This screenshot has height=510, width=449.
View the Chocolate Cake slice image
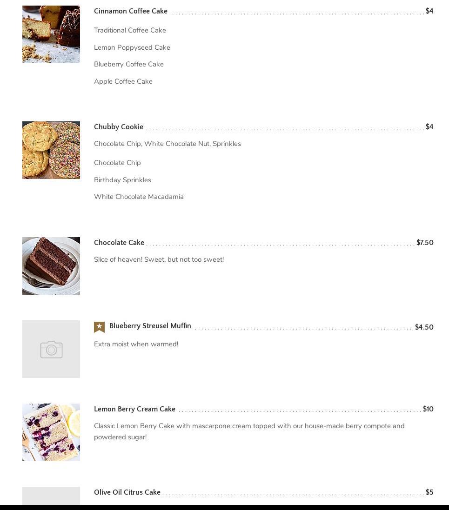[x=51, y=266]
